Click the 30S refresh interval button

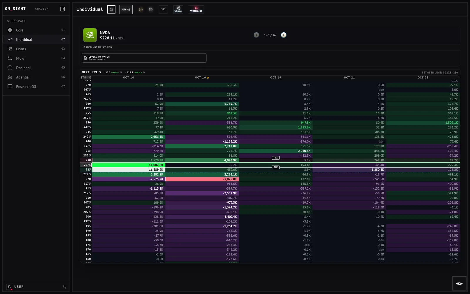[163, 9]
